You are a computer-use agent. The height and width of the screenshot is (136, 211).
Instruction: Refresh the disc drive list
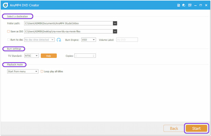(x=59, y=40)
